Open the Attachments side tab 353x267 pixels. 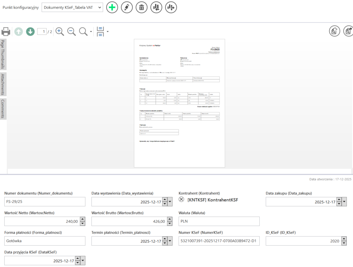coord(3,84)
